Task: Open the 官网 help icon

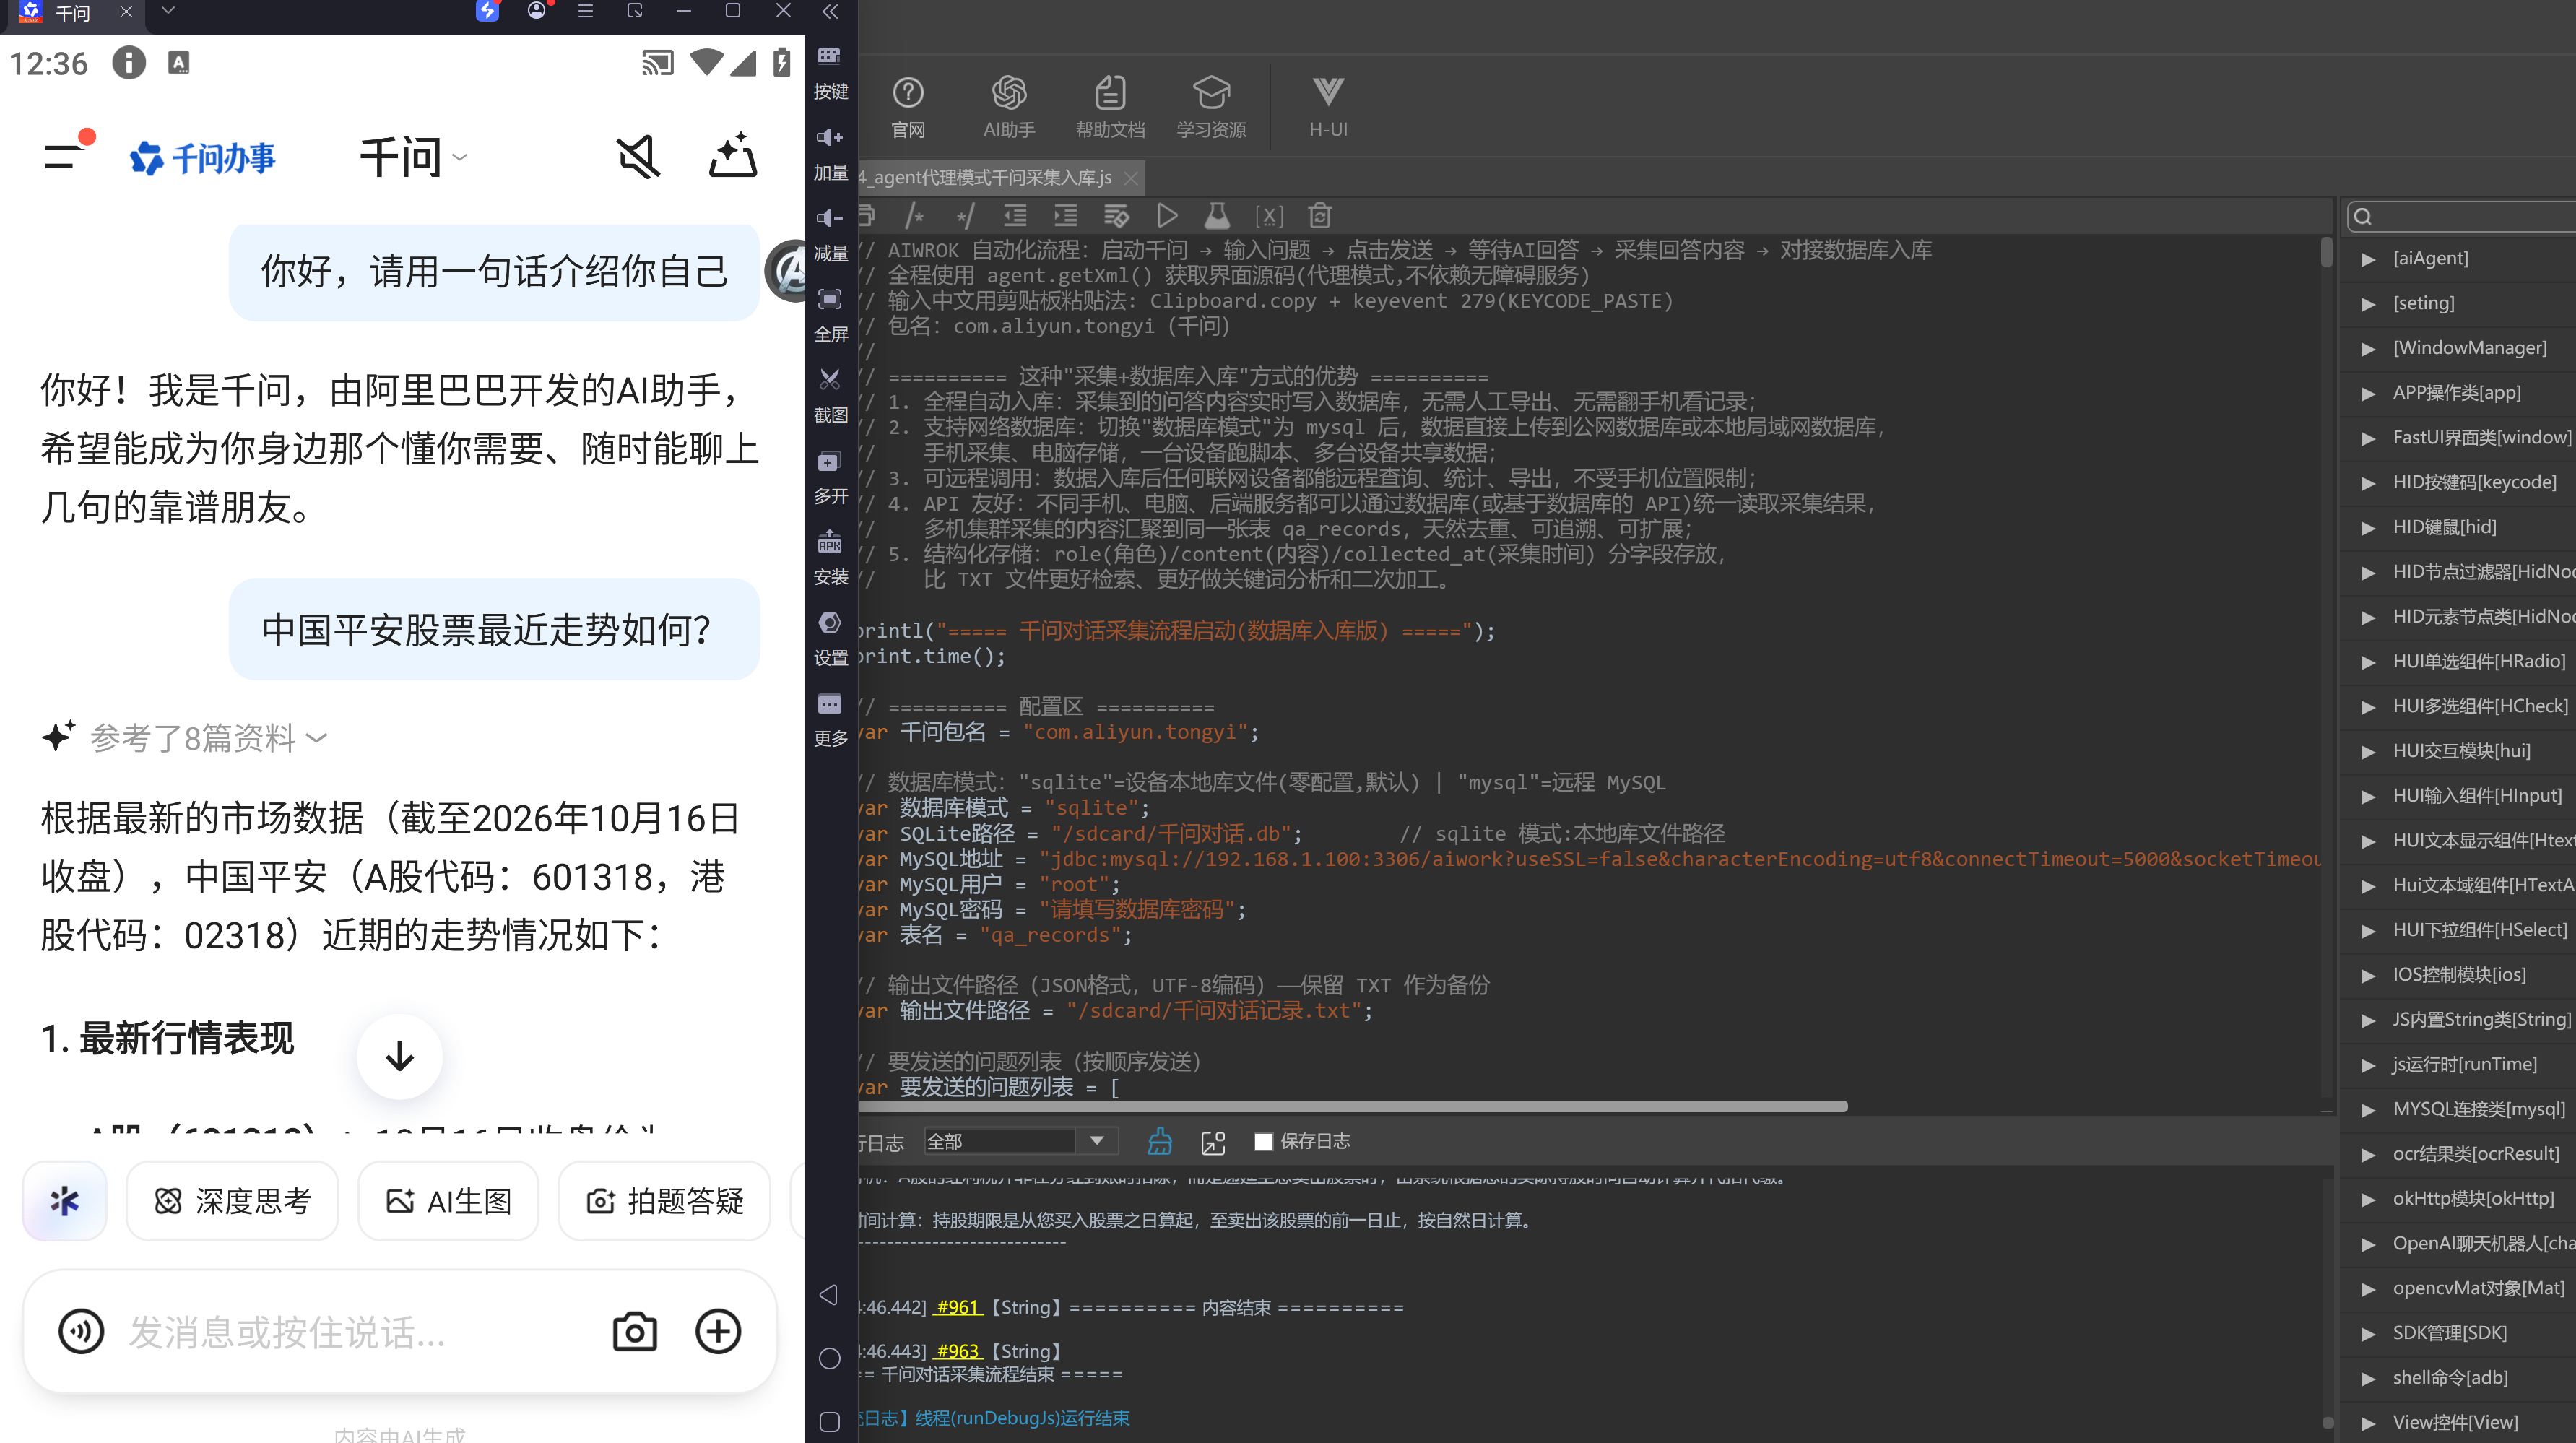Action: [908, 106]
